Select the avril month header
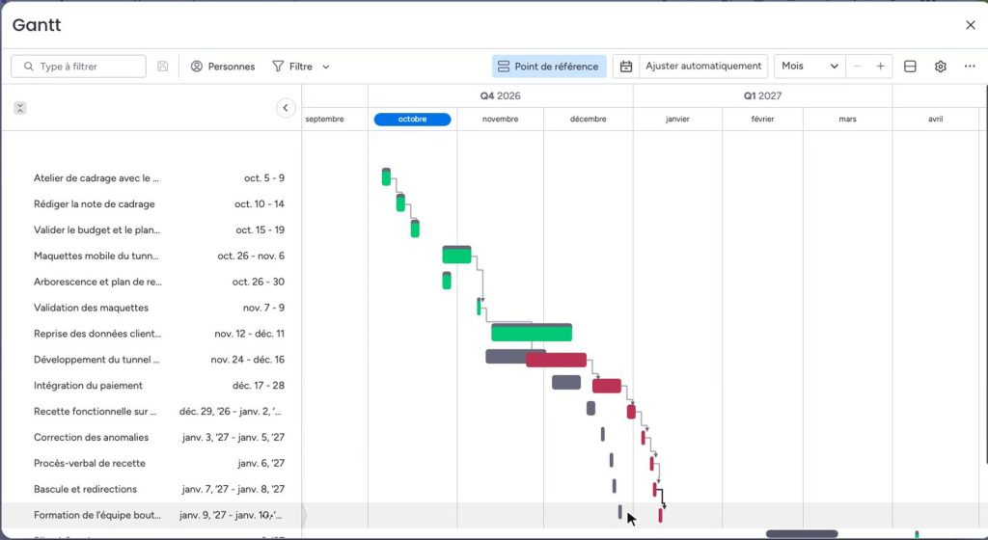The width and height of the screenshot is (988, 540). pyautogui.click(x=935, y=119)
